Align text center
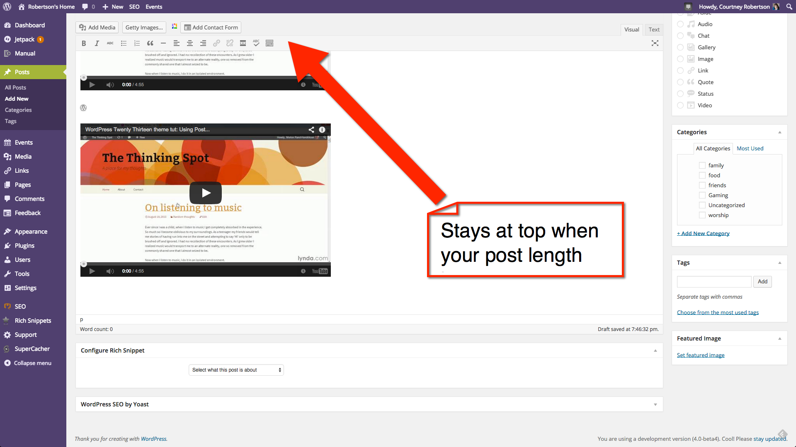Image resolution: width=796 pixels, height=447 pixels. pyautogui.click(x=190, y=43)
